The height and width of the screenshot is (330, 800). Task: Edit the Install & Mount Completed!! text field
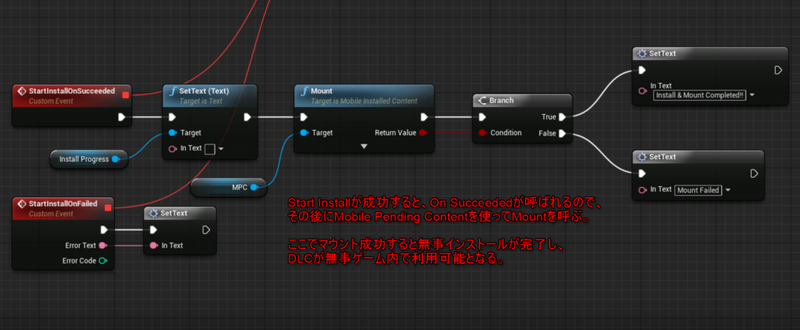coord(700,95)
